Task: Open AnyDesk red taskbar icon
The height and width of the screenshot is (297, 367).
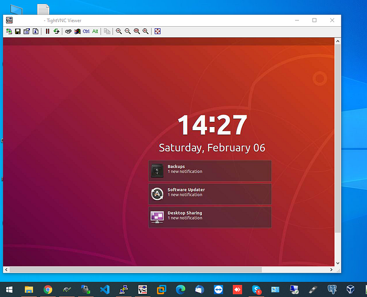Action: [238, 290]
